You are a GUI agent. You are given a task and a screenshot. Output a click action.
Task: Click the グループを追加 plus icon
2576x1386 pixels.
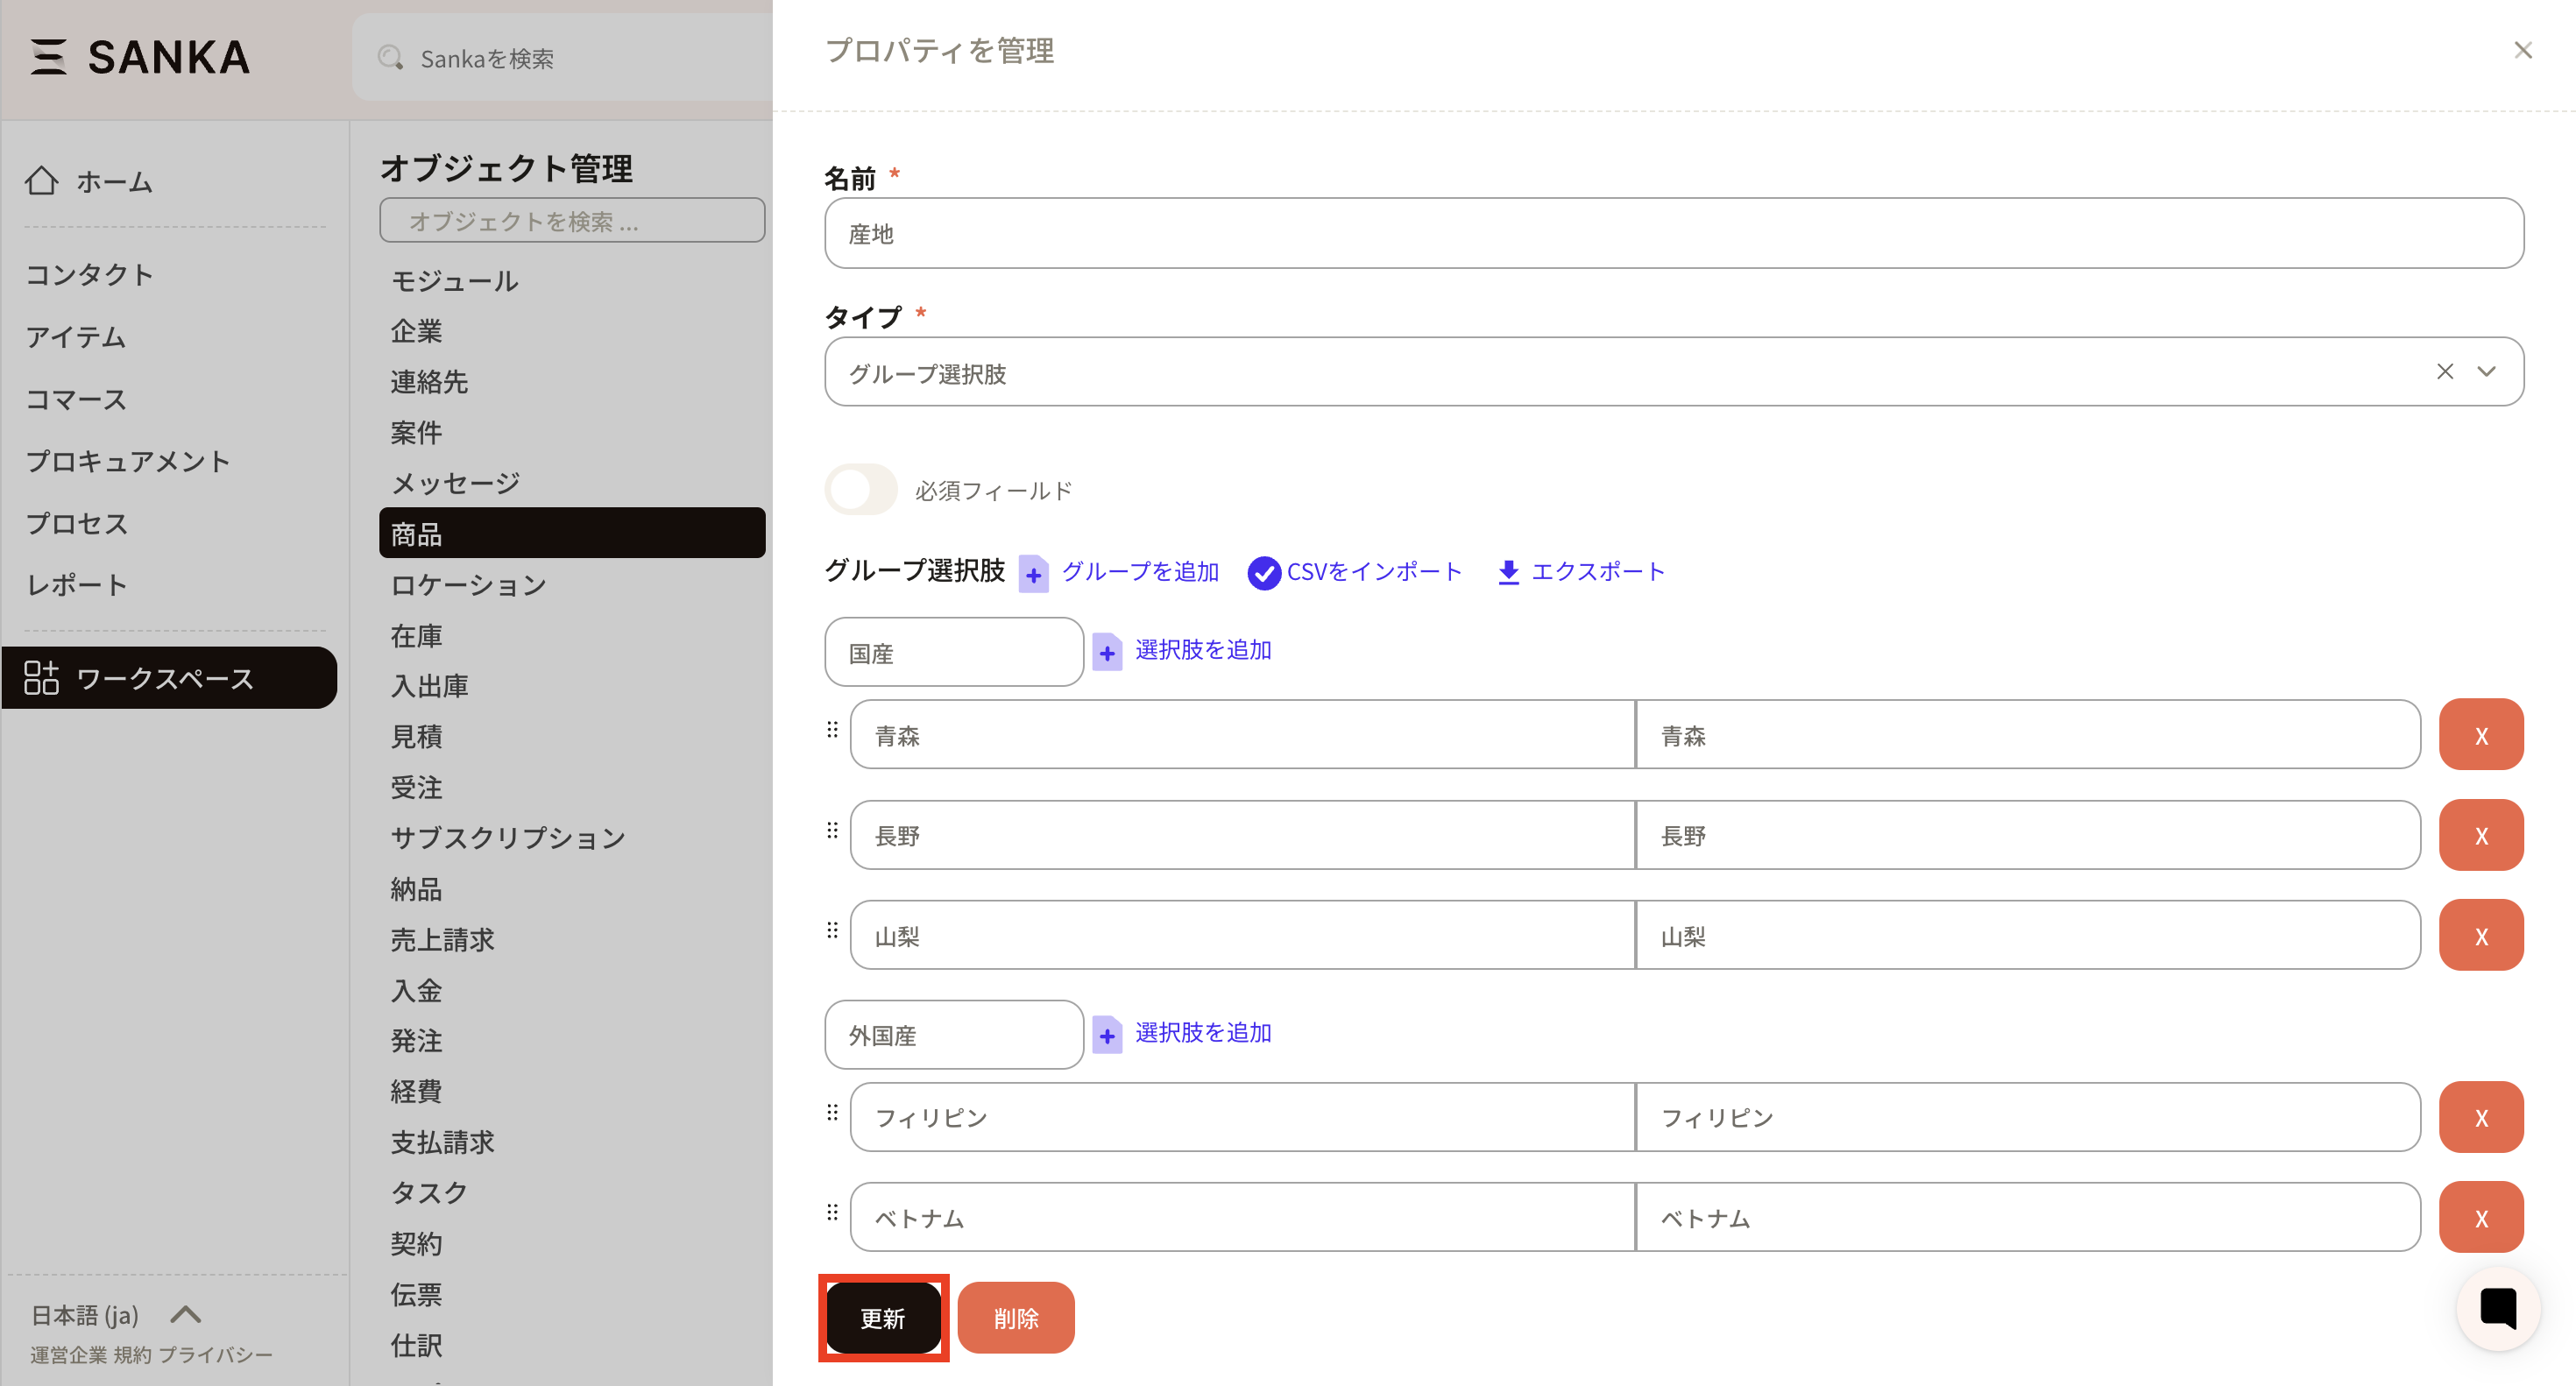click(1033, 573)
